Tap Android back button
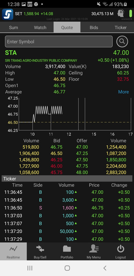 click(x=105, y=268)
